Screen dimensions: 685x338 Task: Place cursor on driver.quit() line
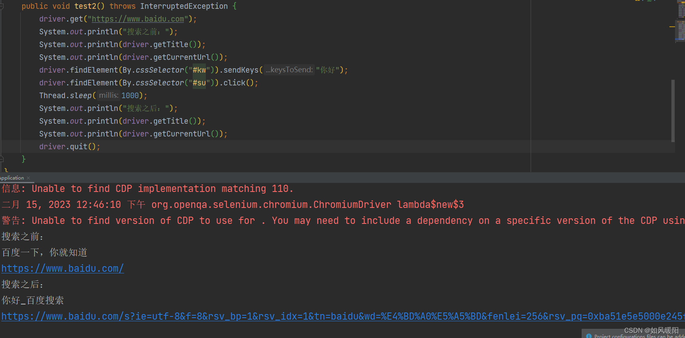(x=70, y=147)
